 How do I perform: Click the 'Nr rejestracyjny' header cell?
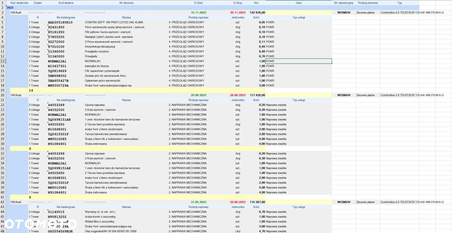tap(344, 3)
